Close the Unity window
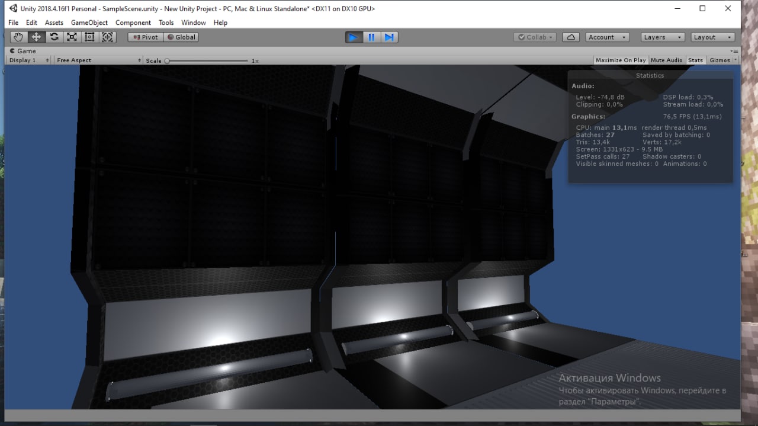Screen dimensions: 758x426 (728, 8)
